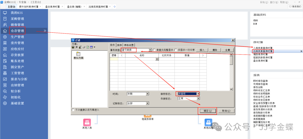Screen dimensions: 303x139
Task: Open the 时间 dropdown showing 本期
Action: point(148,94)
